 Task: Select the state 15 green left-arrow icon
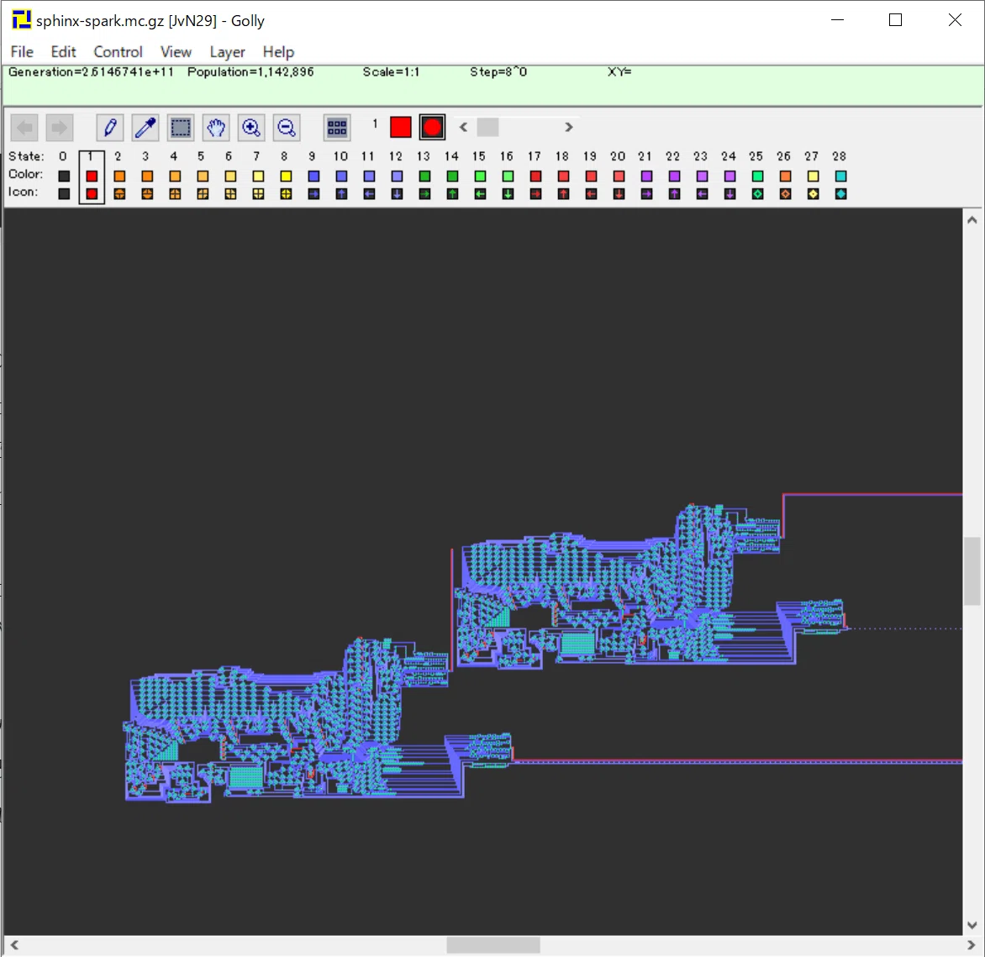point(480,194)
